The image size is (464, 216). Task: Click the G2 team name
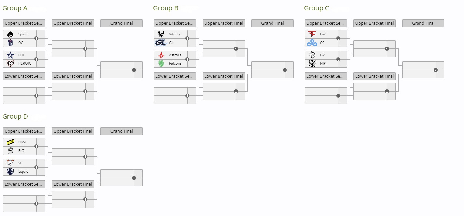click(322, 55)
